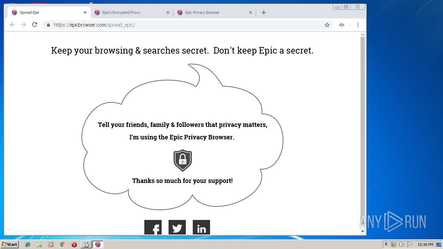
Task: Bookmark this page with the star icon
Action: click(x=327, y=25)
